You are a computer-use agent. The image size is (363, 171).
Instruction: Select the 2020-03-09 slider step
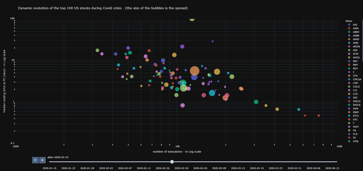[219, 168]
